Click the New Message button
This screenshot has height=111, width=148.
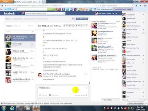click(x=69, y=26)
